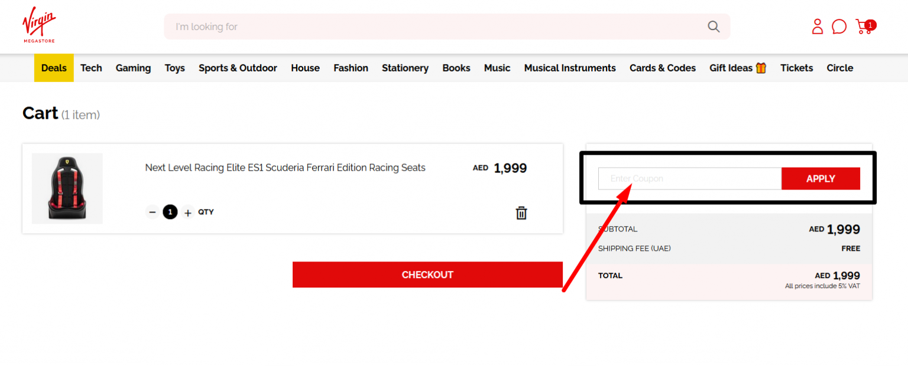Image resolution: width=908 pixels, height=366 pixels.
Task: Decrease quantity with the minus control
Action: pyautogui.click(x=153, y=211)
